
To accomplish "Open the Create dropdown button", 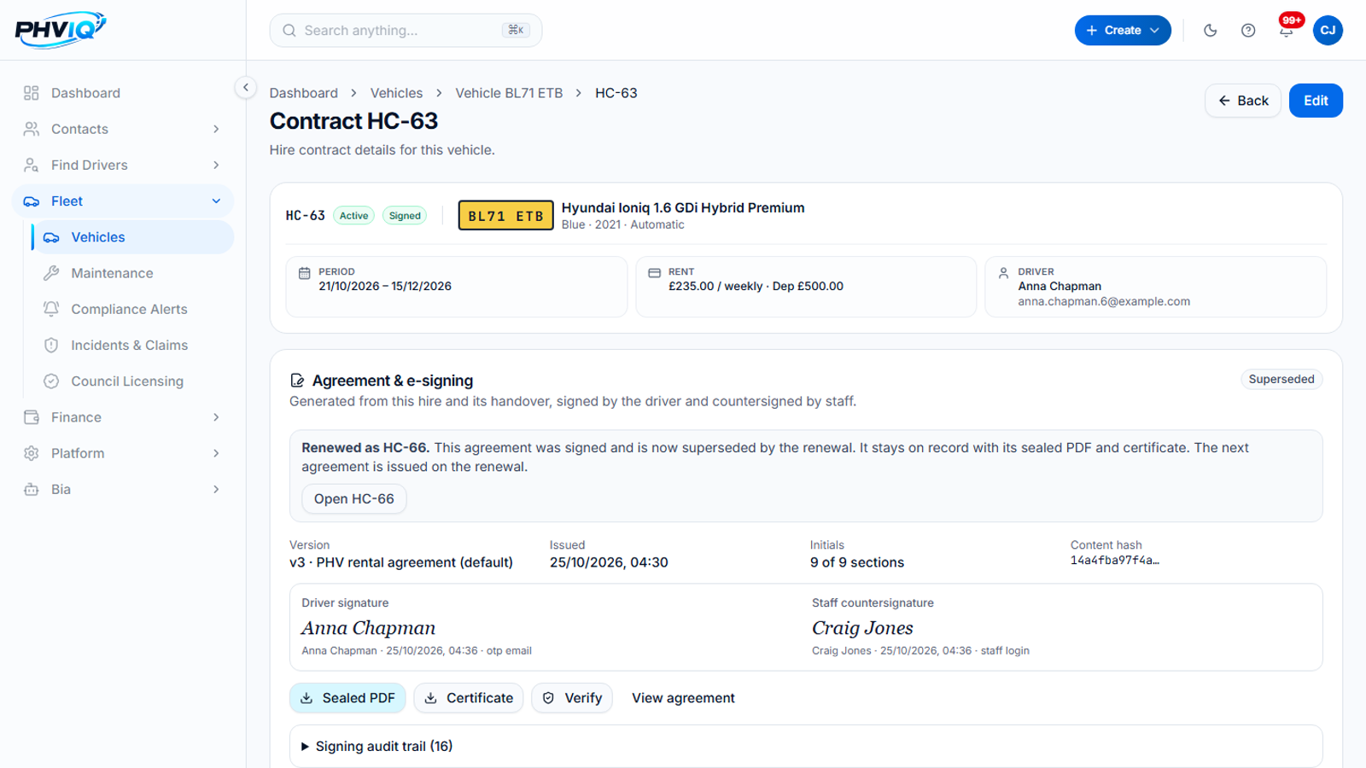I will [1123, 31].
